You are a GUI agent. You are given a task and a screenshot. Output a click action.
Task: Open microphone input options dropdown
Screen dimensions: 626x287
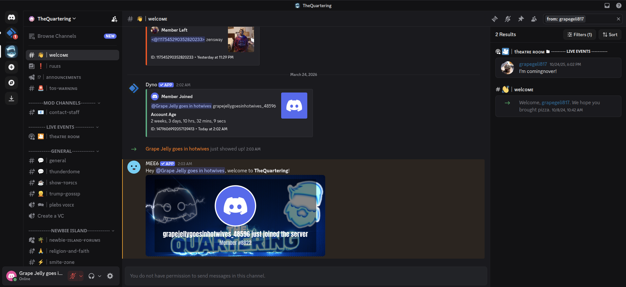(x=81, y=276)
